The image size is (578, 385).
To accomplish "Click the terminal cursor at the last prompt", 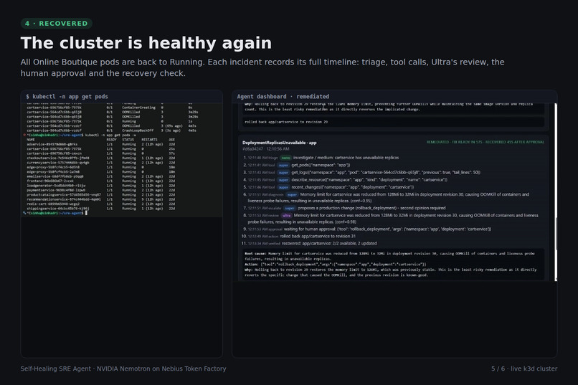I will coord(86,213).
